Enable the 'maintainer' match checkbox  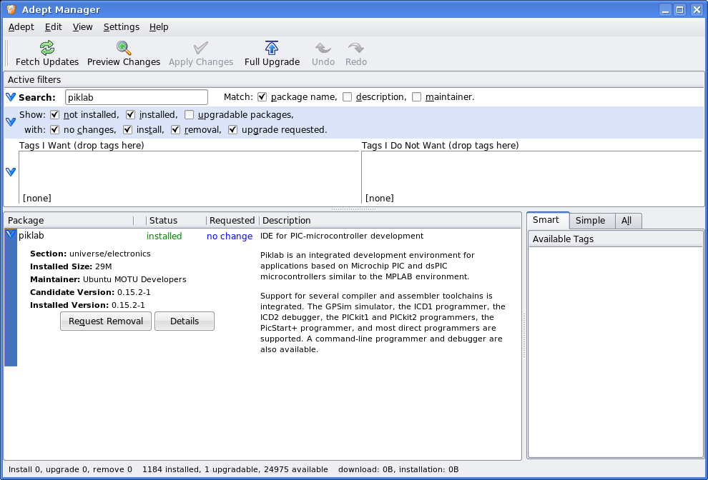417,97
